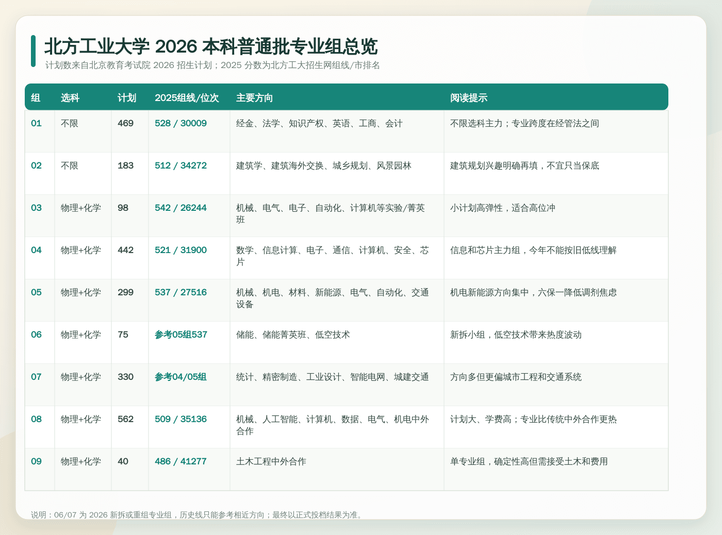Click the score 486 / 41277

click(x=180, y=462)
